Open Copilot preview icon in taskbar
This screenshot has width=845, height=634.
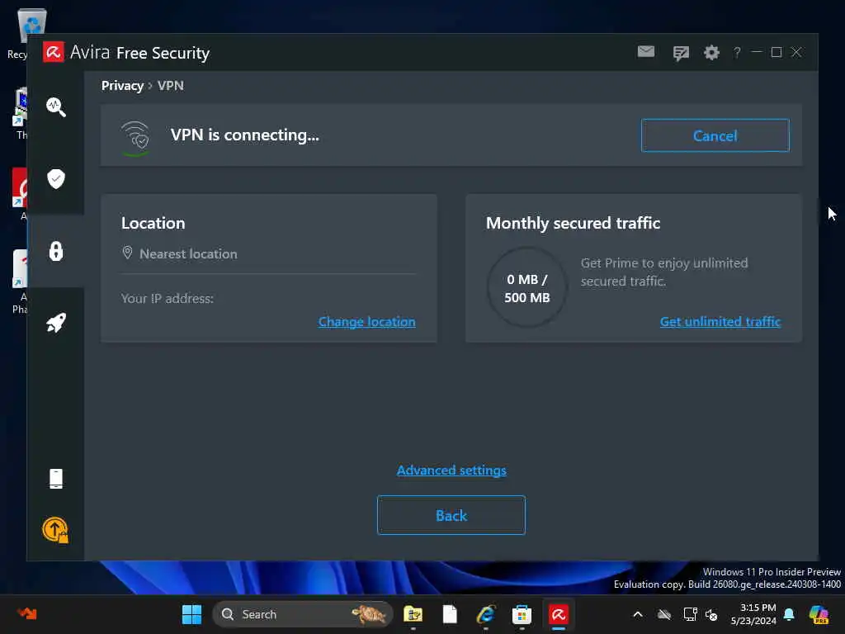819,614
